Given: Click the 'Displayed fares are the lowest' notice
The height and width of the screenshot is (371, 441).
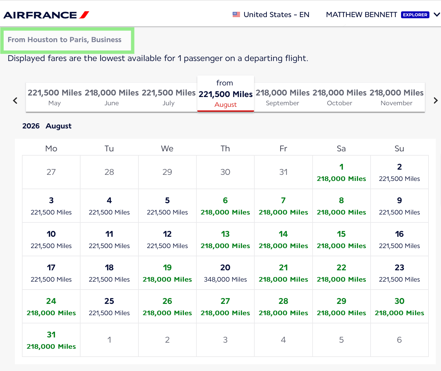Looking at the screenshot, I should [158, 58].
